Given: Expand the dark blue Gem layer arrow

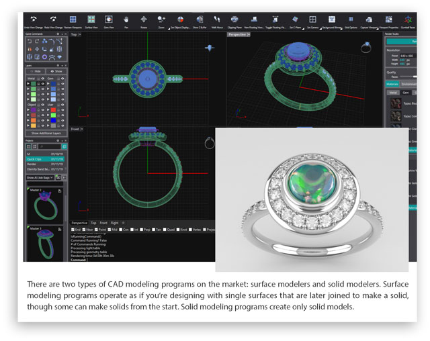Looking at the screenshot, I should (48, 83).
